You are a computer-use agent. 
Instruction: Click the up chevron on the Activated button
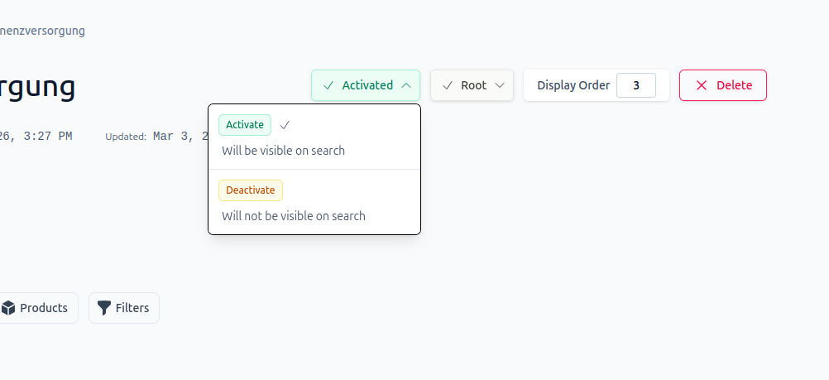pos(406,85)
